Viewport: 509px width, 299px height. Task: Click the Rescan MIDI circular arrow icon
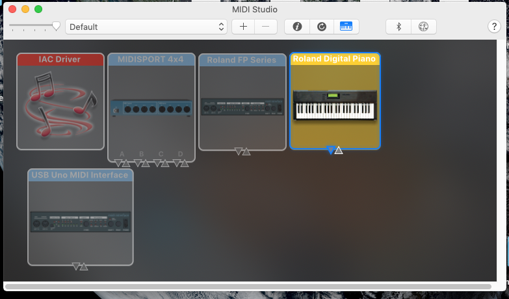coord(322,27)
